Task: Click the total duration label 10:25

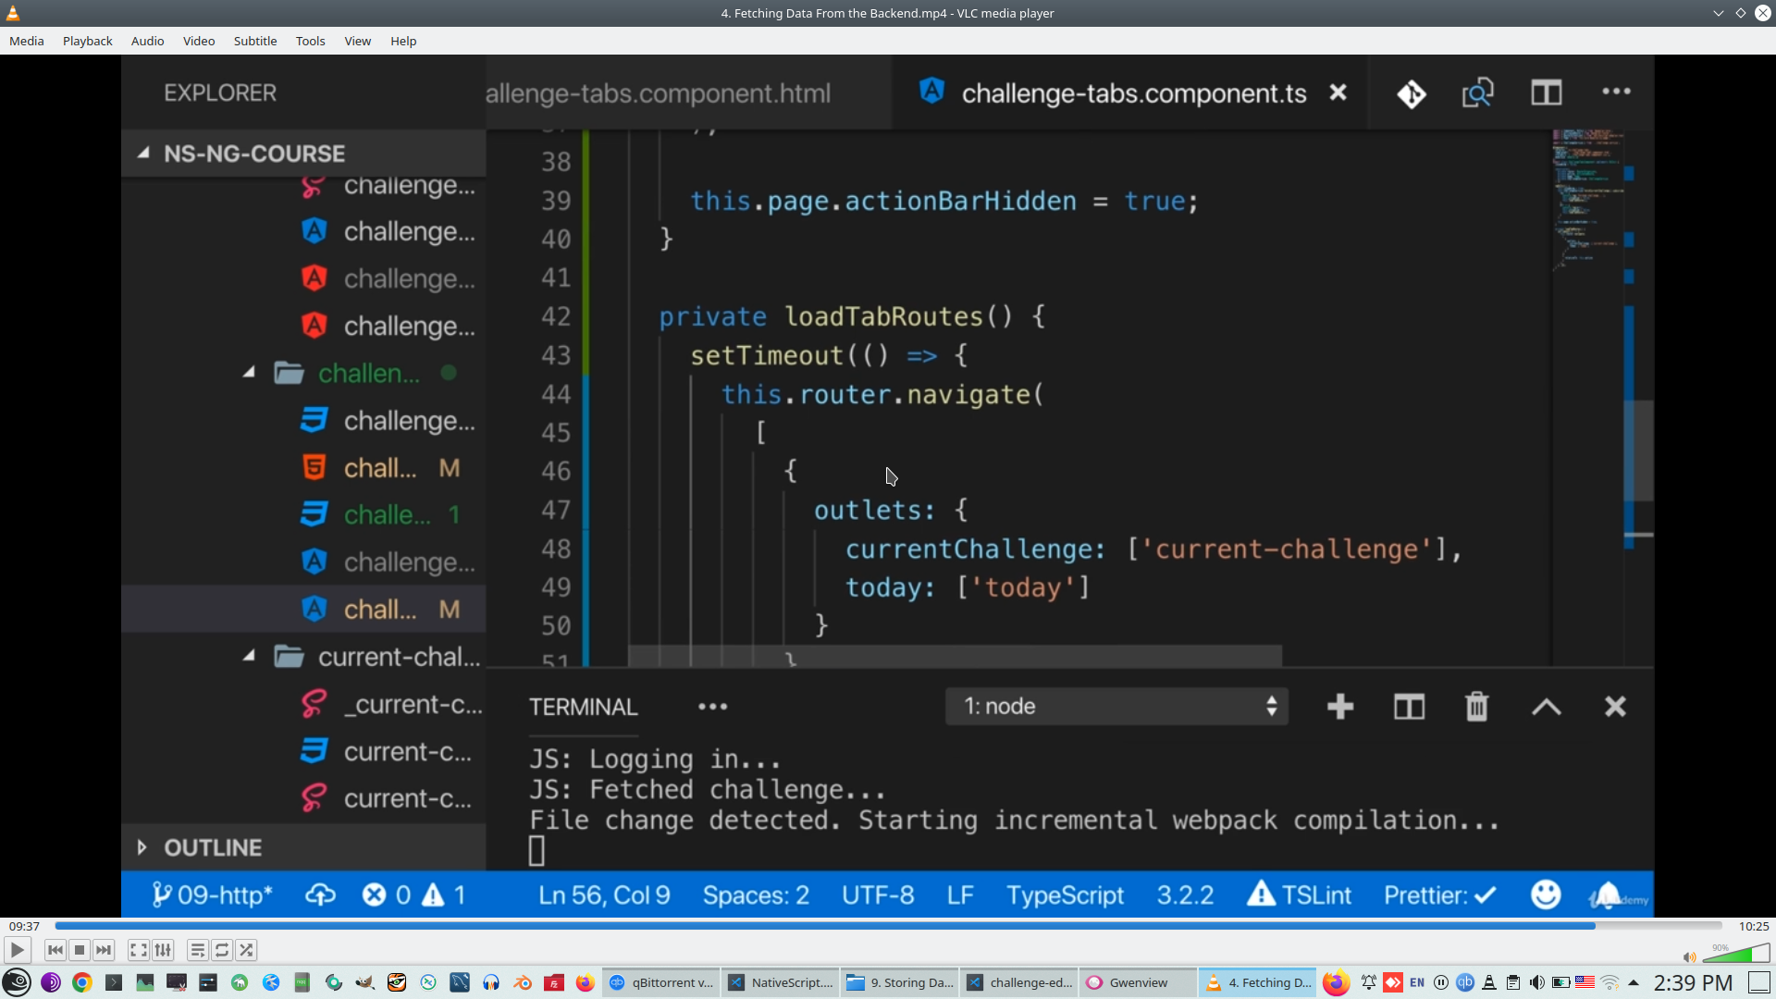Action: (1753, 926)
